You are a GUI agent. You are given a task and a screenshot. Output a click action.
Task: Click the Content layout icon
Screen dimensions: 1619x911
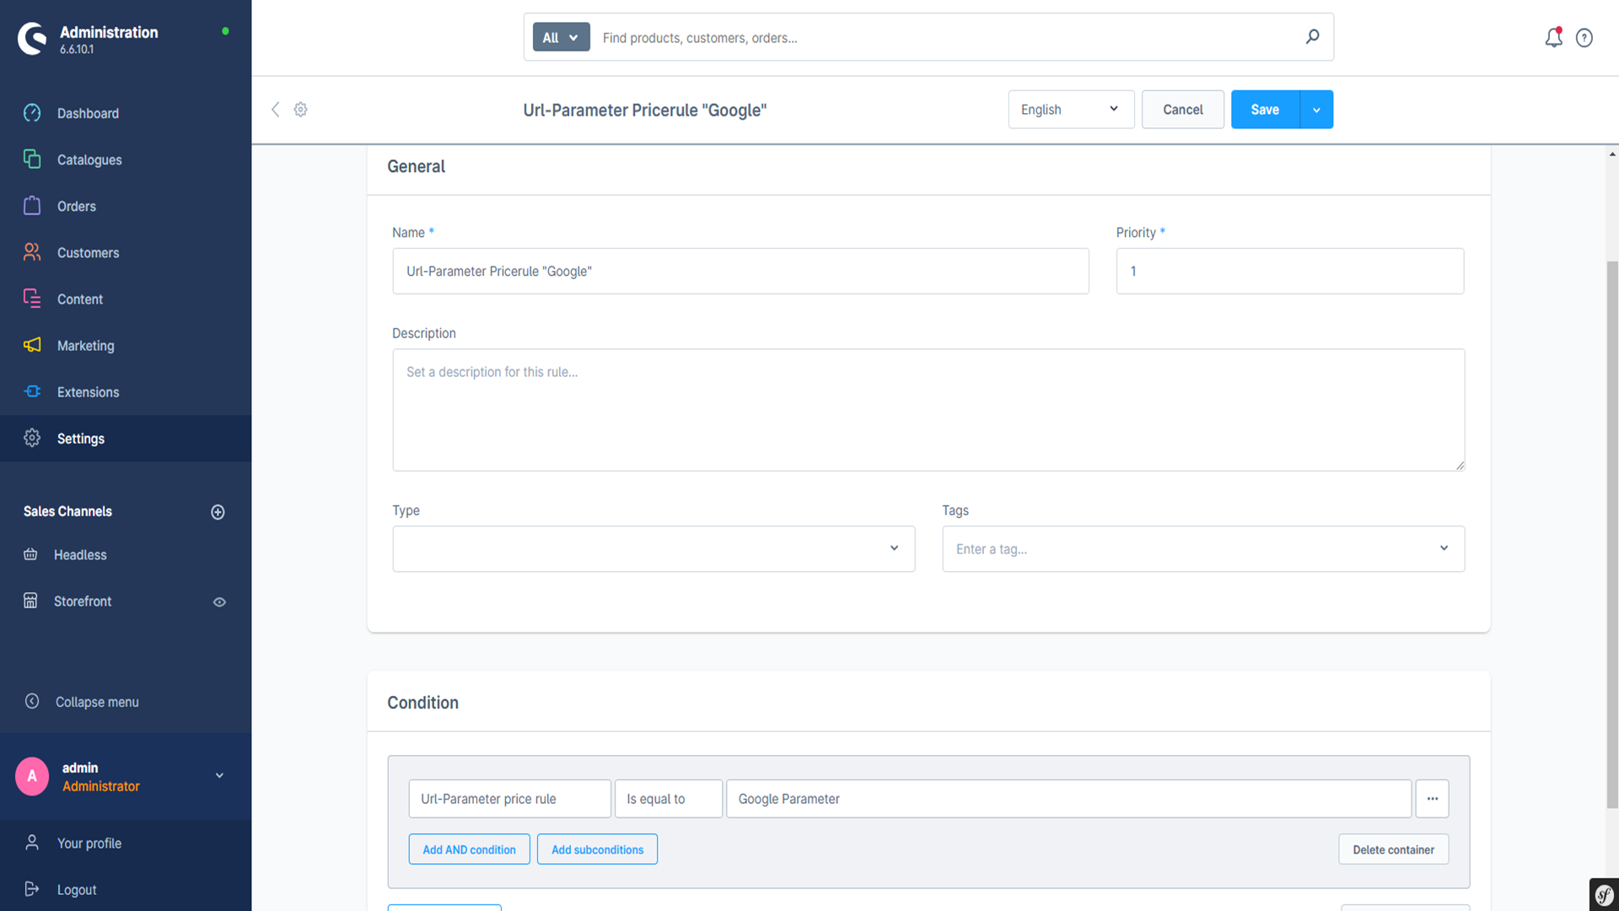pos(32,299)
